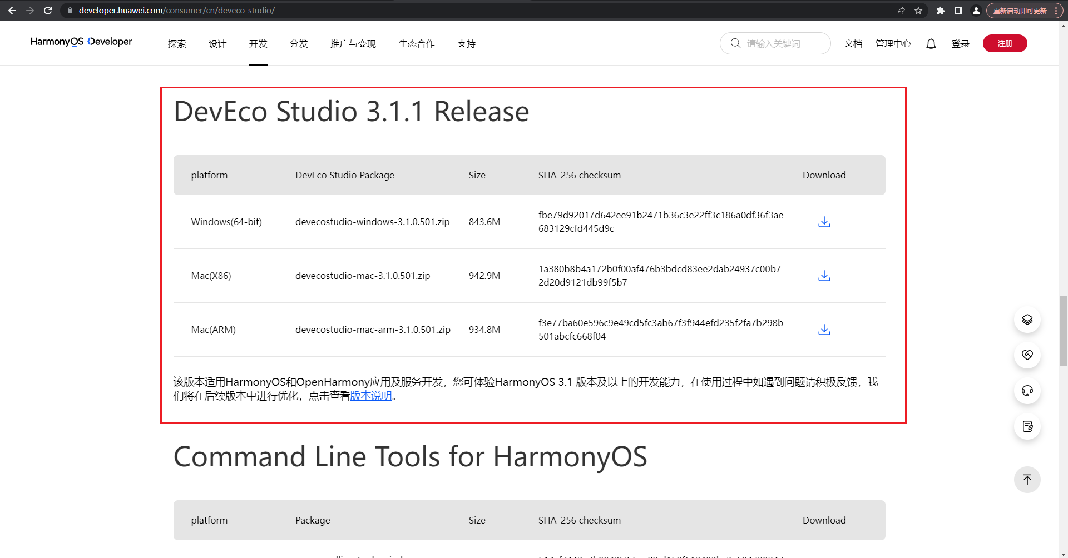Open the 文档 link
Viewport: 1068px width, 558px height.
[x=853, y=44]
